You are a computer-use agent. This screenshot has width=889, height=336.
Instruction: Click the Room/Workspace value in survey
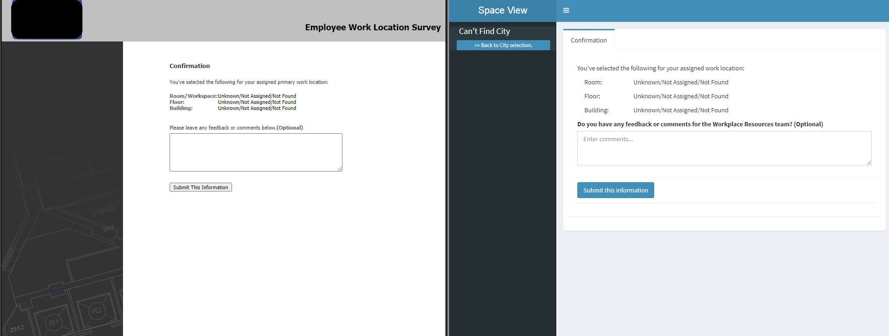[257, 96]
